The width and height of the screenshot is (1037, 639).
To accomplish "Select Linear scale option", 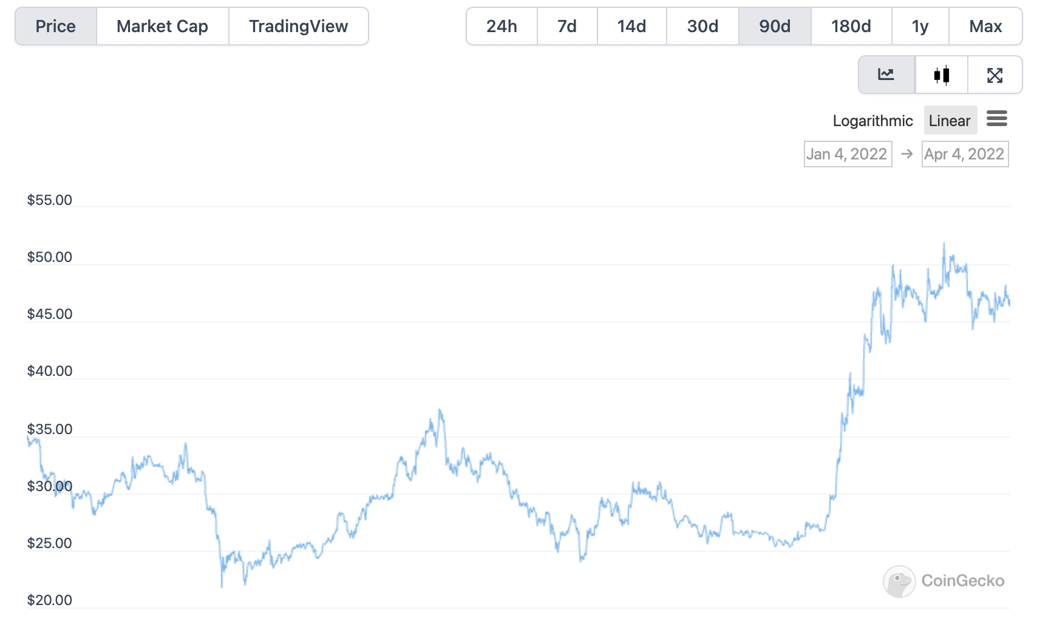I will (950, 121).
